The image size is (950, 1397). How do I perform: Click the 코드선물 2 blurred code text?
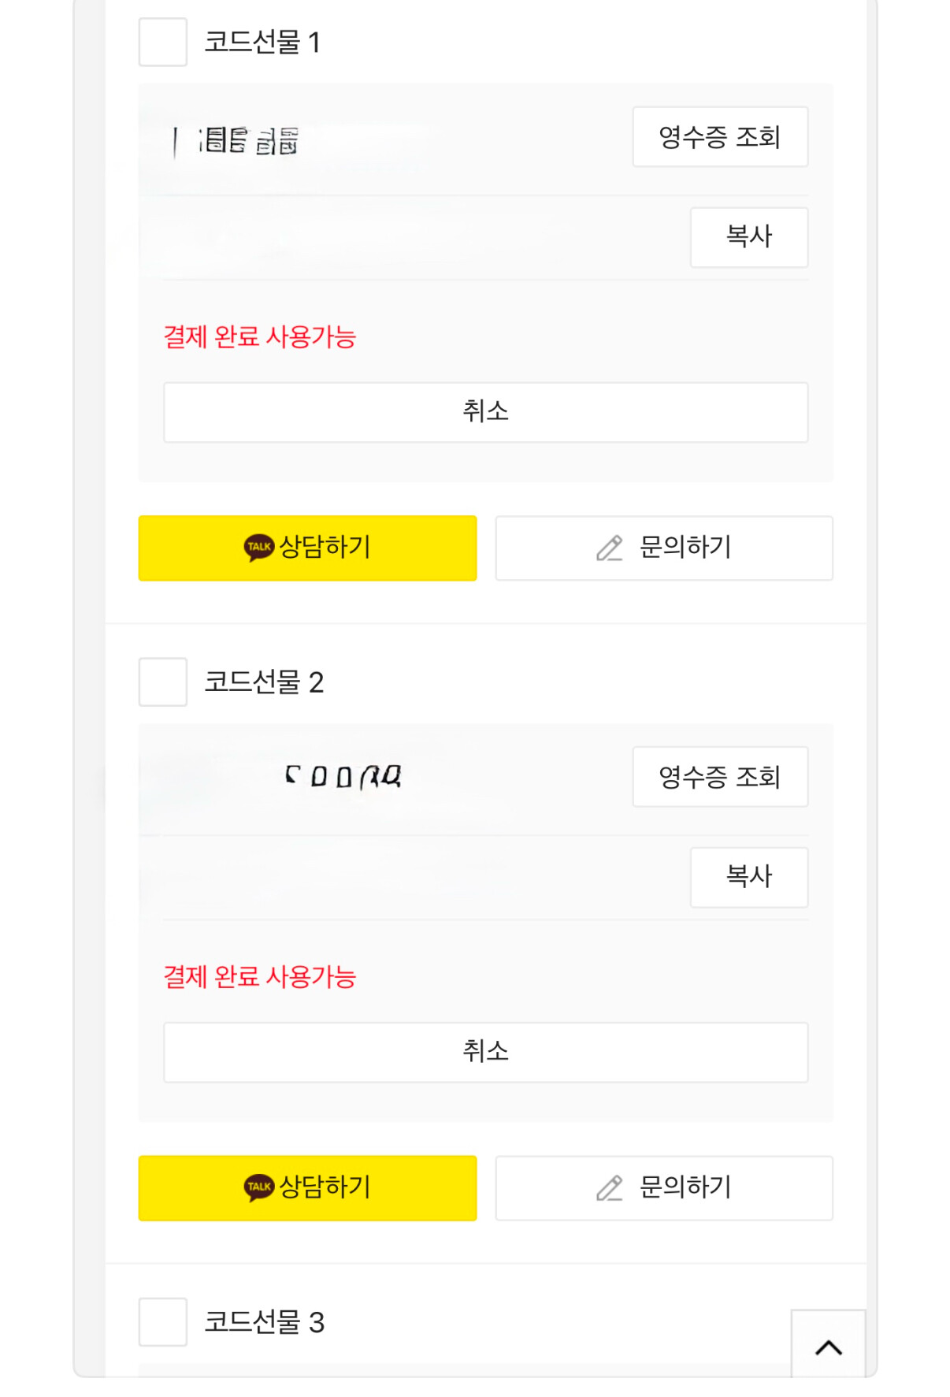click(x=343, y=777)
